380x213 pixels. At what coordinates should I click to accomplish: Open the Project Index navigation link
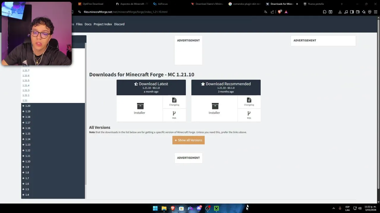(103, 24)
